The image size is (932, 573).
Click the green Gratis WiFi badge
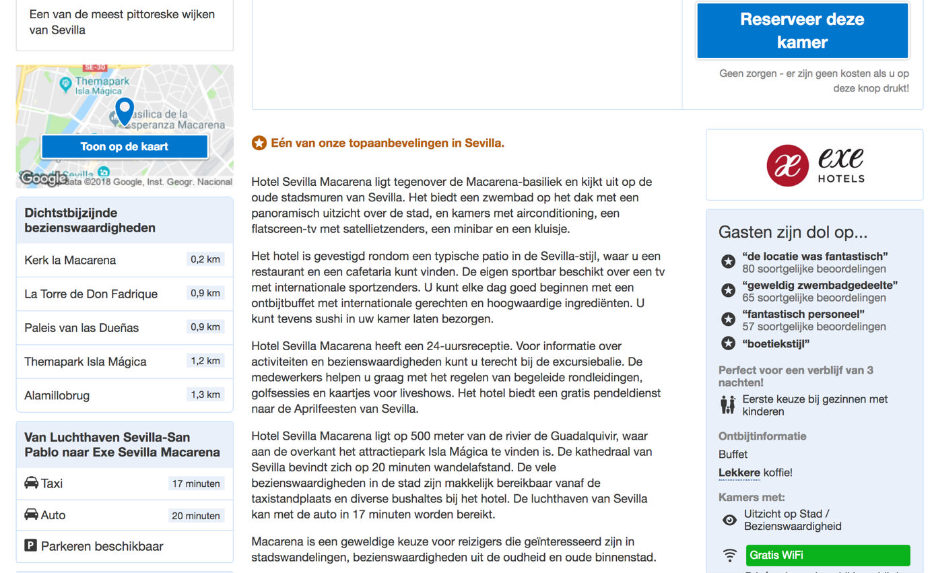(x=828, y=555)
